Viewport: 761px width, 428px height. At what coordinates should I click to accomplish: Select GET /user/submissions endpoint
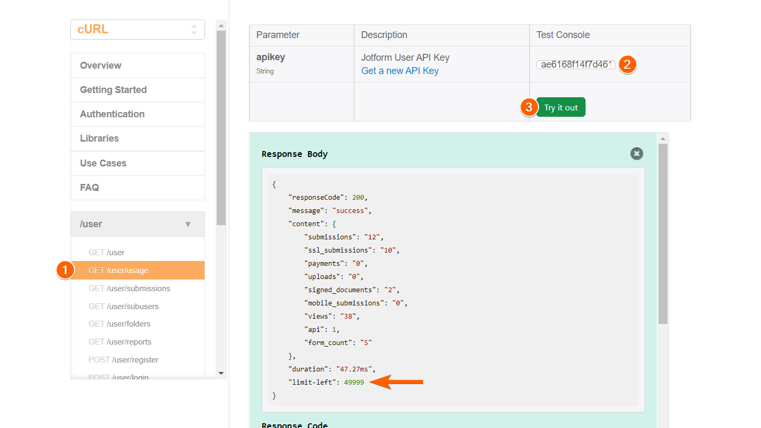(129, 289)
